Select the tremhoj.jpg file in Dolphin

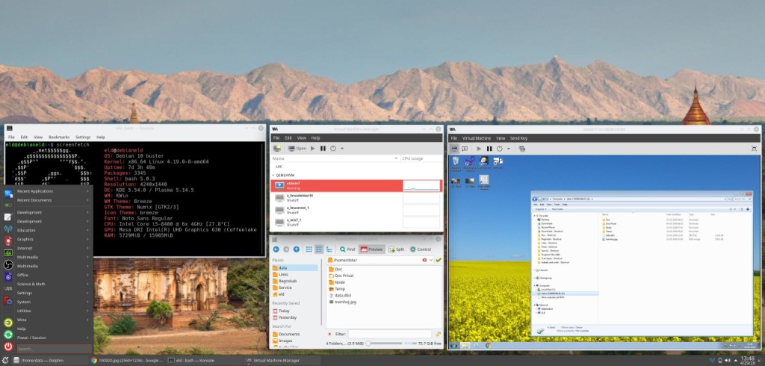click(x=342, y=302)
